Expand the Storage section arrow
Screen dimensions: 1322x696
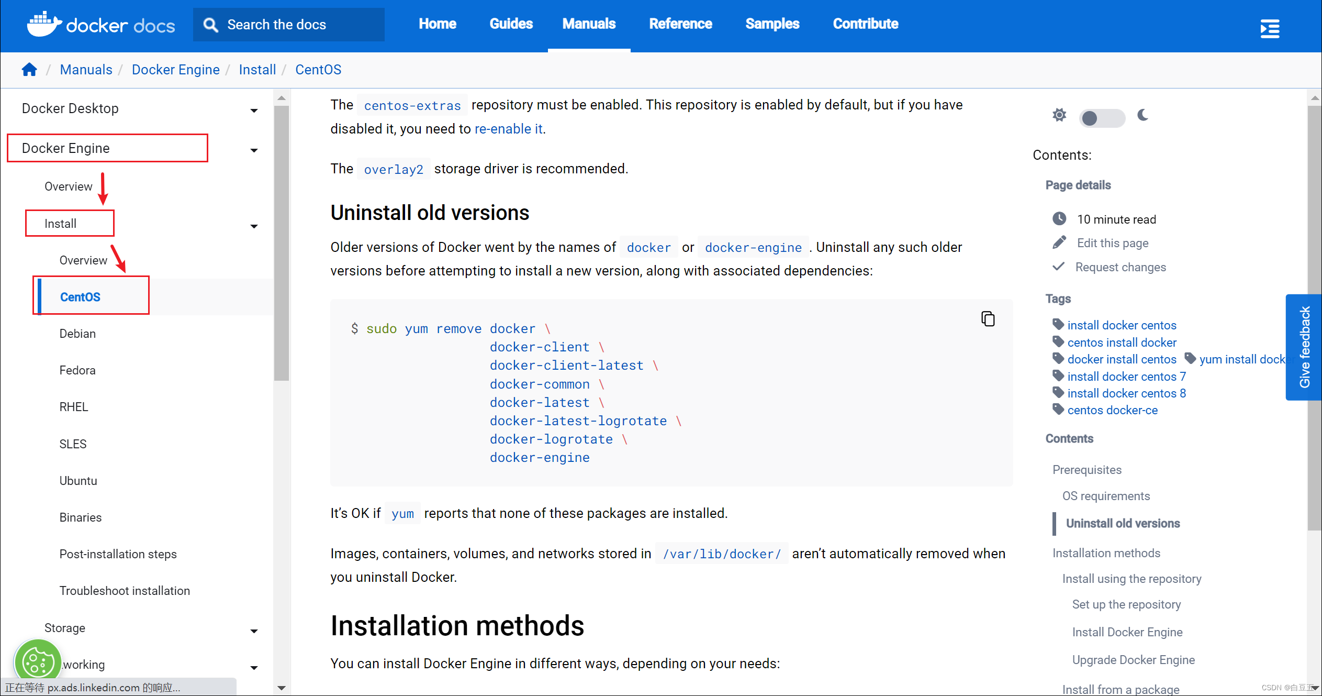(x=254, y=631)
